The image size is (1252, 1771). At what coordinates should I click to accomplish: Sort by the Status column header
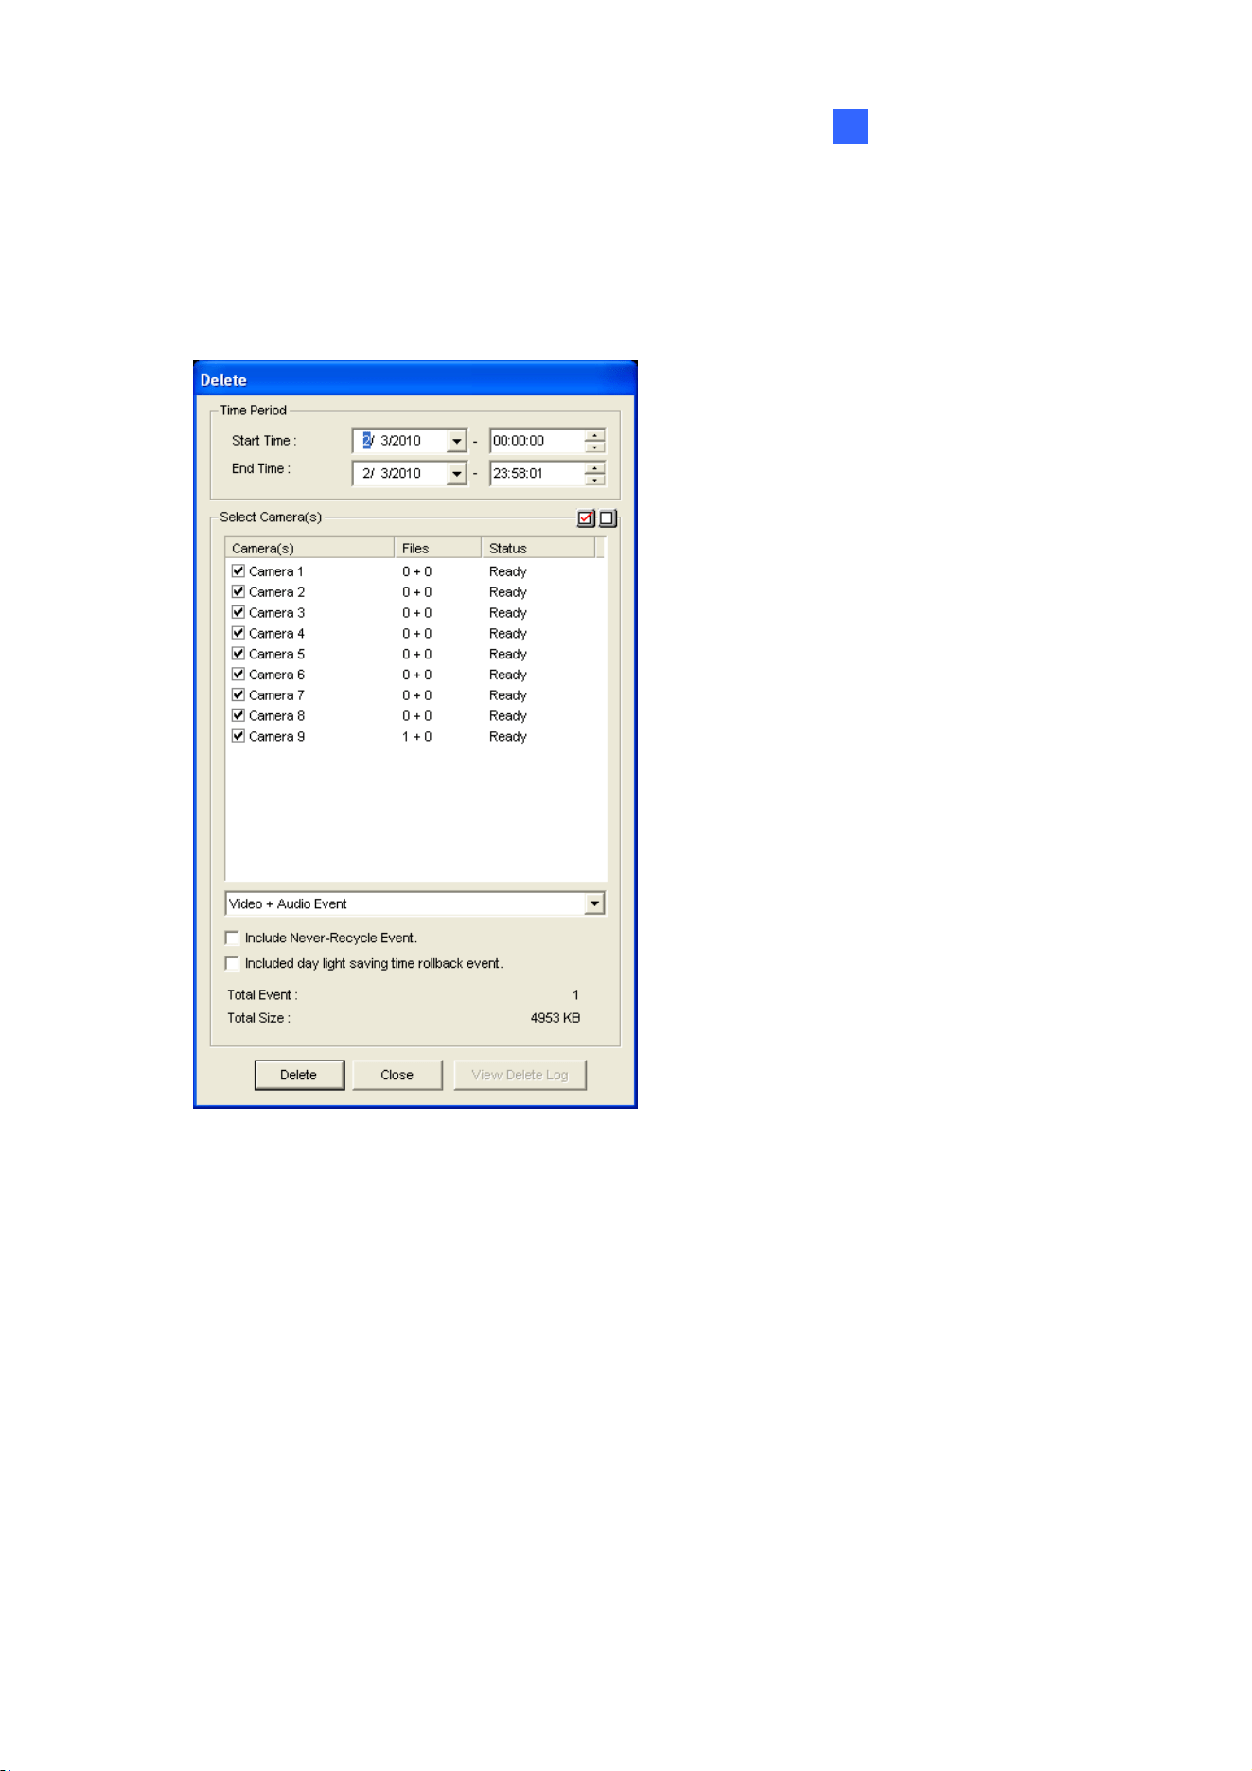[x=538, y=549]
